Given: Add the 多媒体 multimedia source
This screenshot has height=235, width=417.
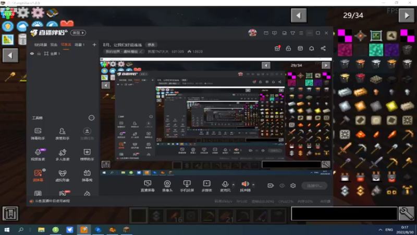Looking at the screenshot, I should (206, 186).
